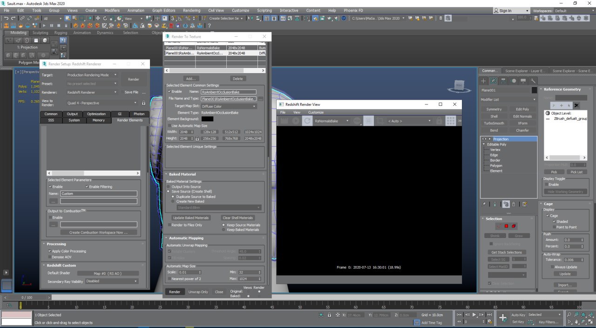Toggle Enable checkbox under Selected Element Parameters
Viewport: 596px width, 328px height.
tap(50, 186)
